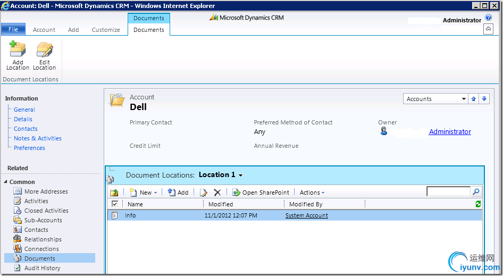The height and width of the screenshot is (276, 503).
Task: Click the Closed Activities clock icon
Action: coord(18,211)
